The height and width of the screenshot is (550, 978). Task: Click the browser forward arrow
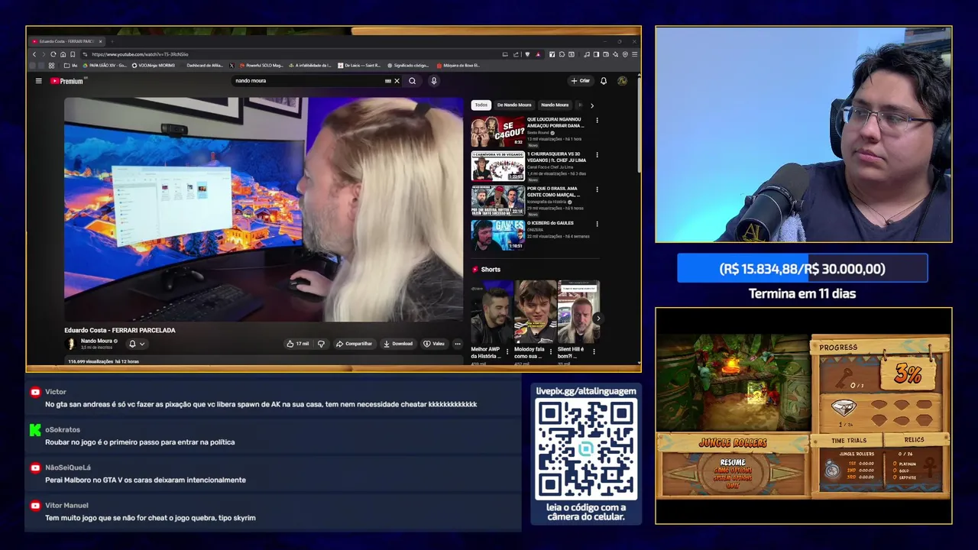point(44,54)
